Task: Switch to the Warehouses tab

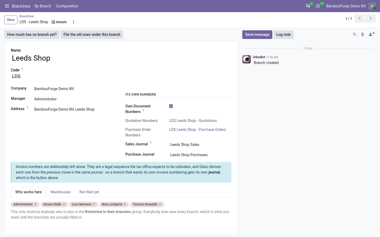Action: point(60,192)
